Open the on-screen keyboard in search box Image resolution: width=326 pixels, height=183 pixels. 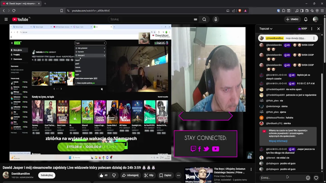pos(195,19)
